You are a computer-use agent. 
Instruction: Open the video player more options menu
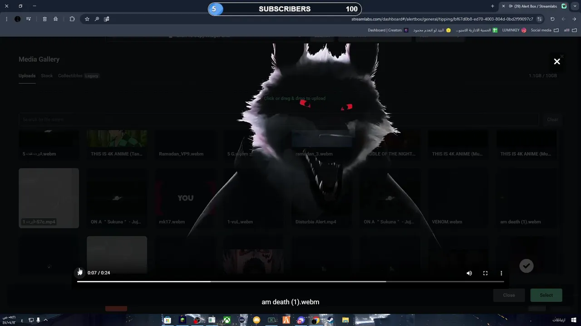coord(501,273)
